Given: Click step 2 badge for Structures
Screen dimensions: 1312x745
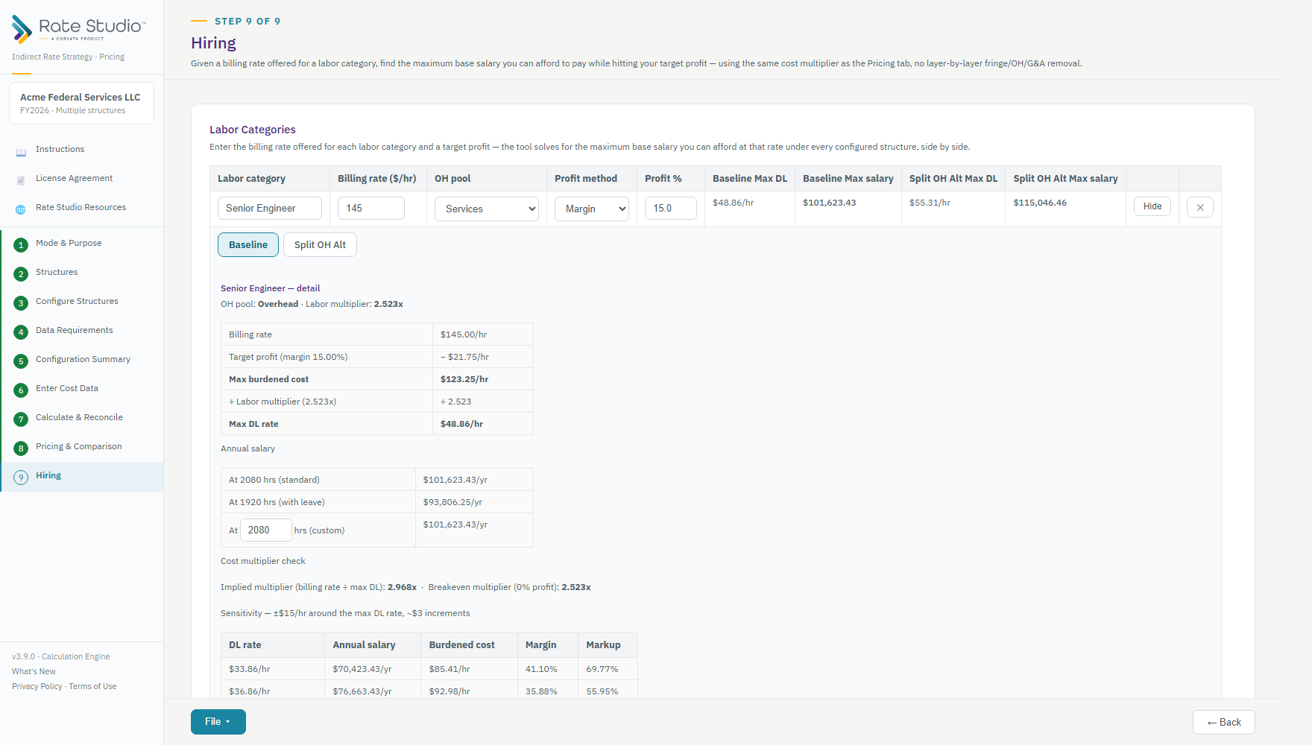Looking at the screenshot, I should click(21, 274).
